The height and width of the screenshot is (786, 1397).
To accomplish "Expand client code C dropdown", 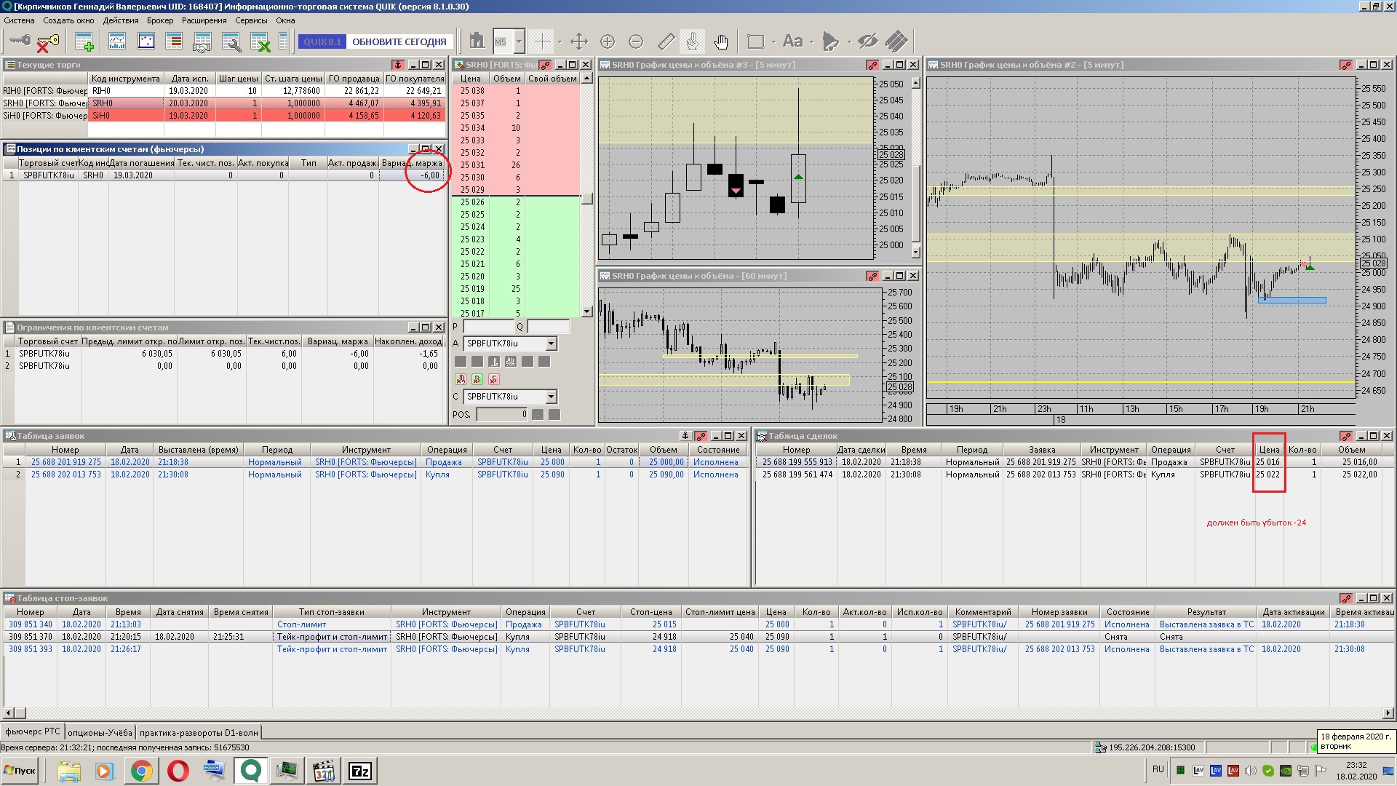I will tap(551, 397).
